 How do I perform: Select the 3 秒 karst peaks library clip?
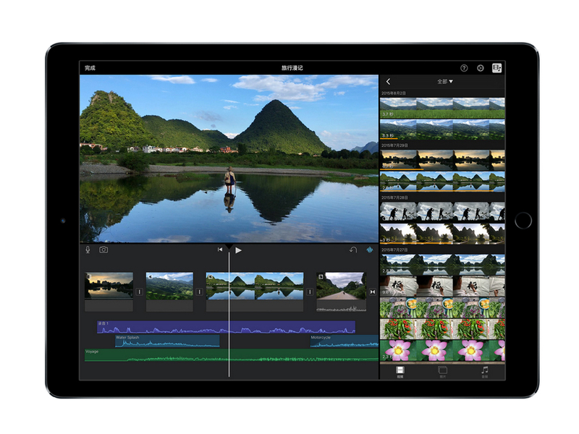click(x=442, y=234)
